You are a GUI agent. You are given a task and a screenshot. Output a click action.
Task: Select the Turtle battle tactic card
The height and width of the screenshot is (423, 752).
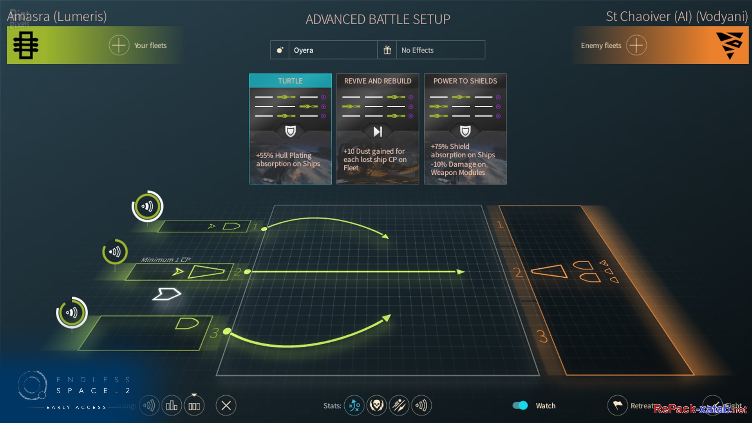point(290,129)
